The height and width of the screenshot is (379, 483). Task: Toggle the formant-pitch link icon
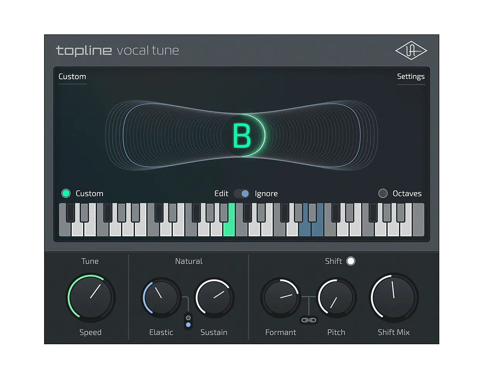308,320
